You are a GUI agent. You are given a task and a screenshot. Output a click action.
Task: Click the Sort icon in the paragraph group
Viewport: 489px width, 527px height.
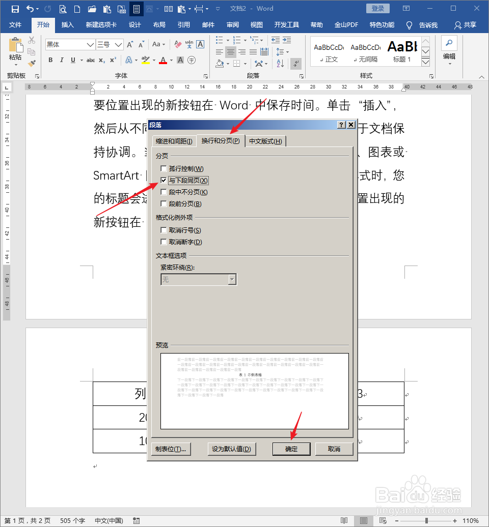click(x=280, y=63)
